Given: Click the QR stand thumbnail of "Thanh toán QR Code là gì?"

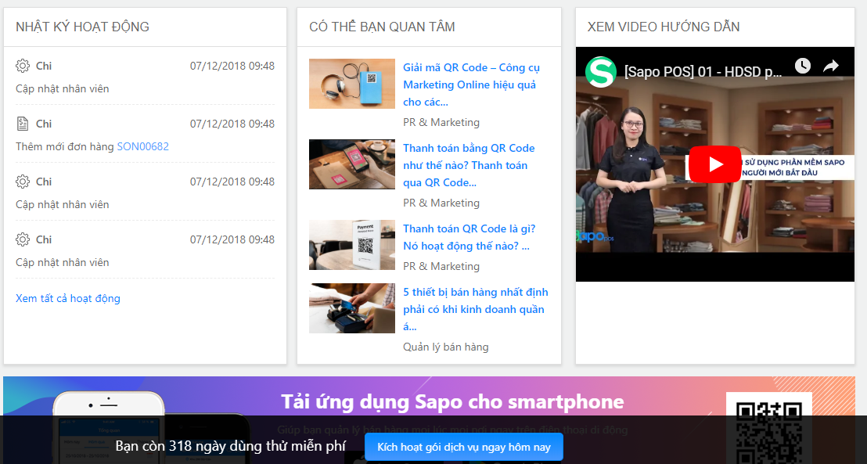Looking at the screenshot, I should click(x=352, y=245).
